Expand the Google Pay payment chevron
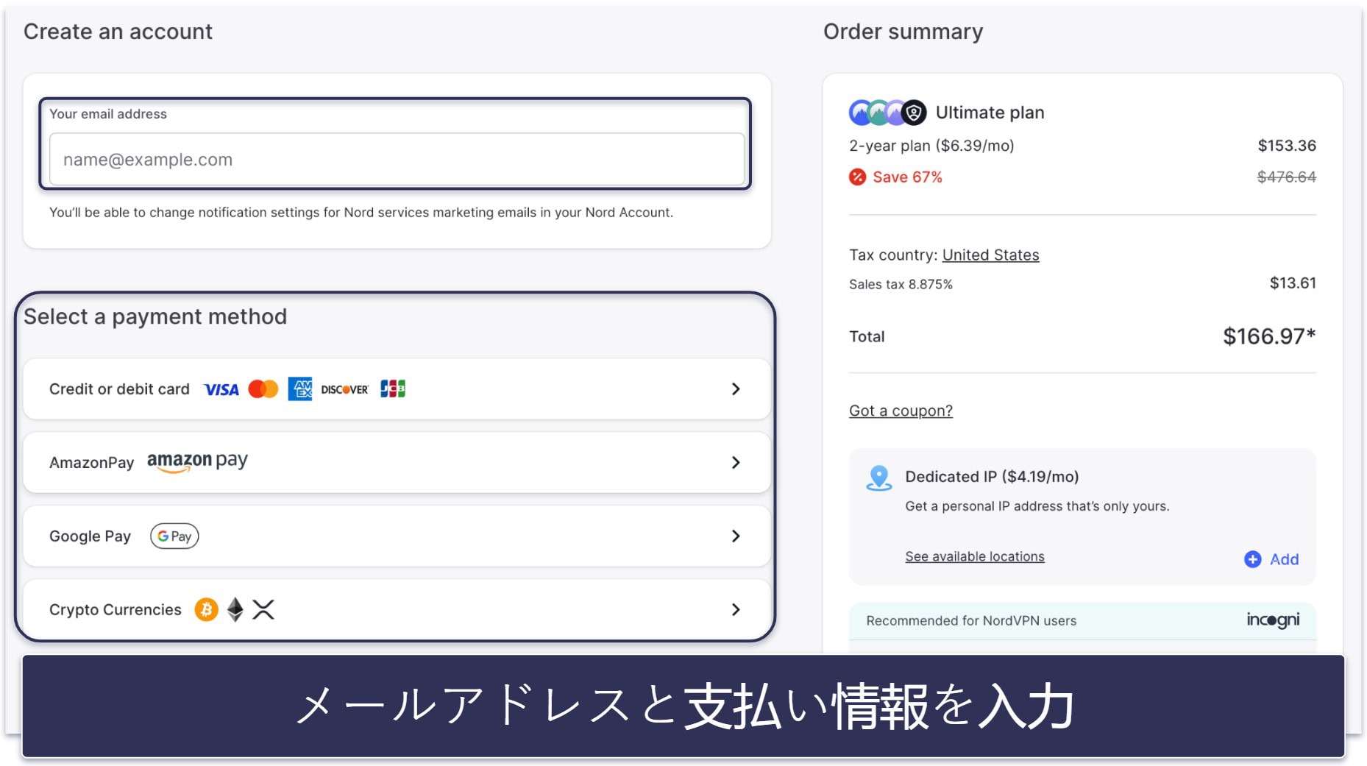This screenshot has width=1367, height=766. 736,536
